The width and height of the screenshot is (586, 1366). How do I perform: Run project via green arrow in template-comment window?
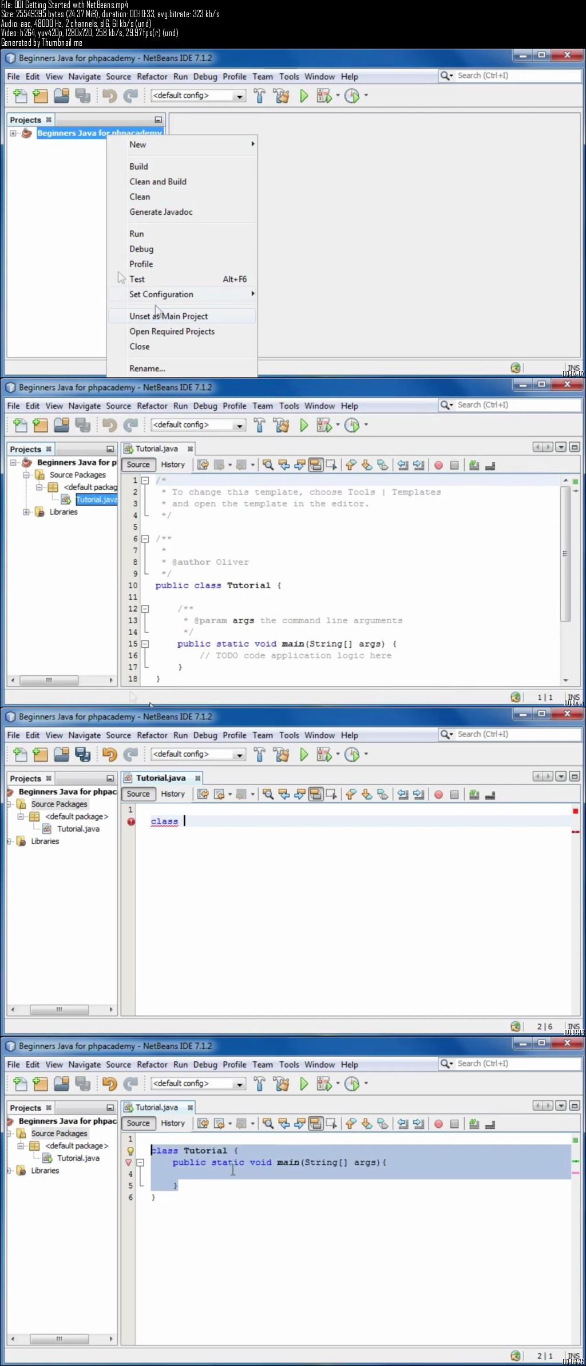(304, 425)
